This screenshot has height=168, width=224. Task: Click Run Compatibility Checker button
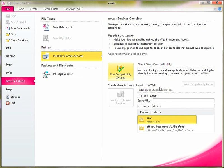[x=121, y=72]
